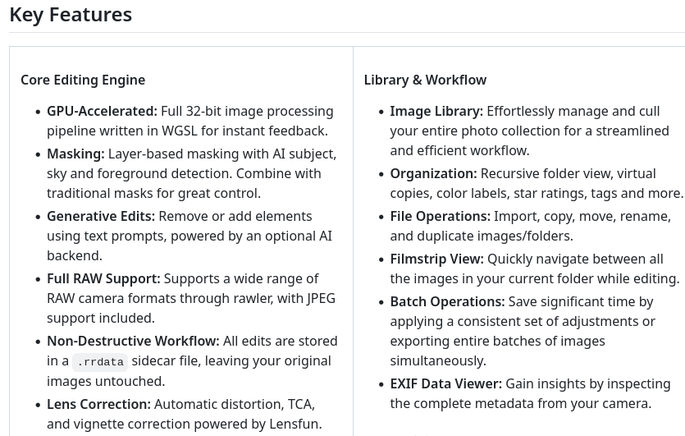Screen dimensions: 685x436
Task: Click the Key Features heading
Action: (71, 15)
